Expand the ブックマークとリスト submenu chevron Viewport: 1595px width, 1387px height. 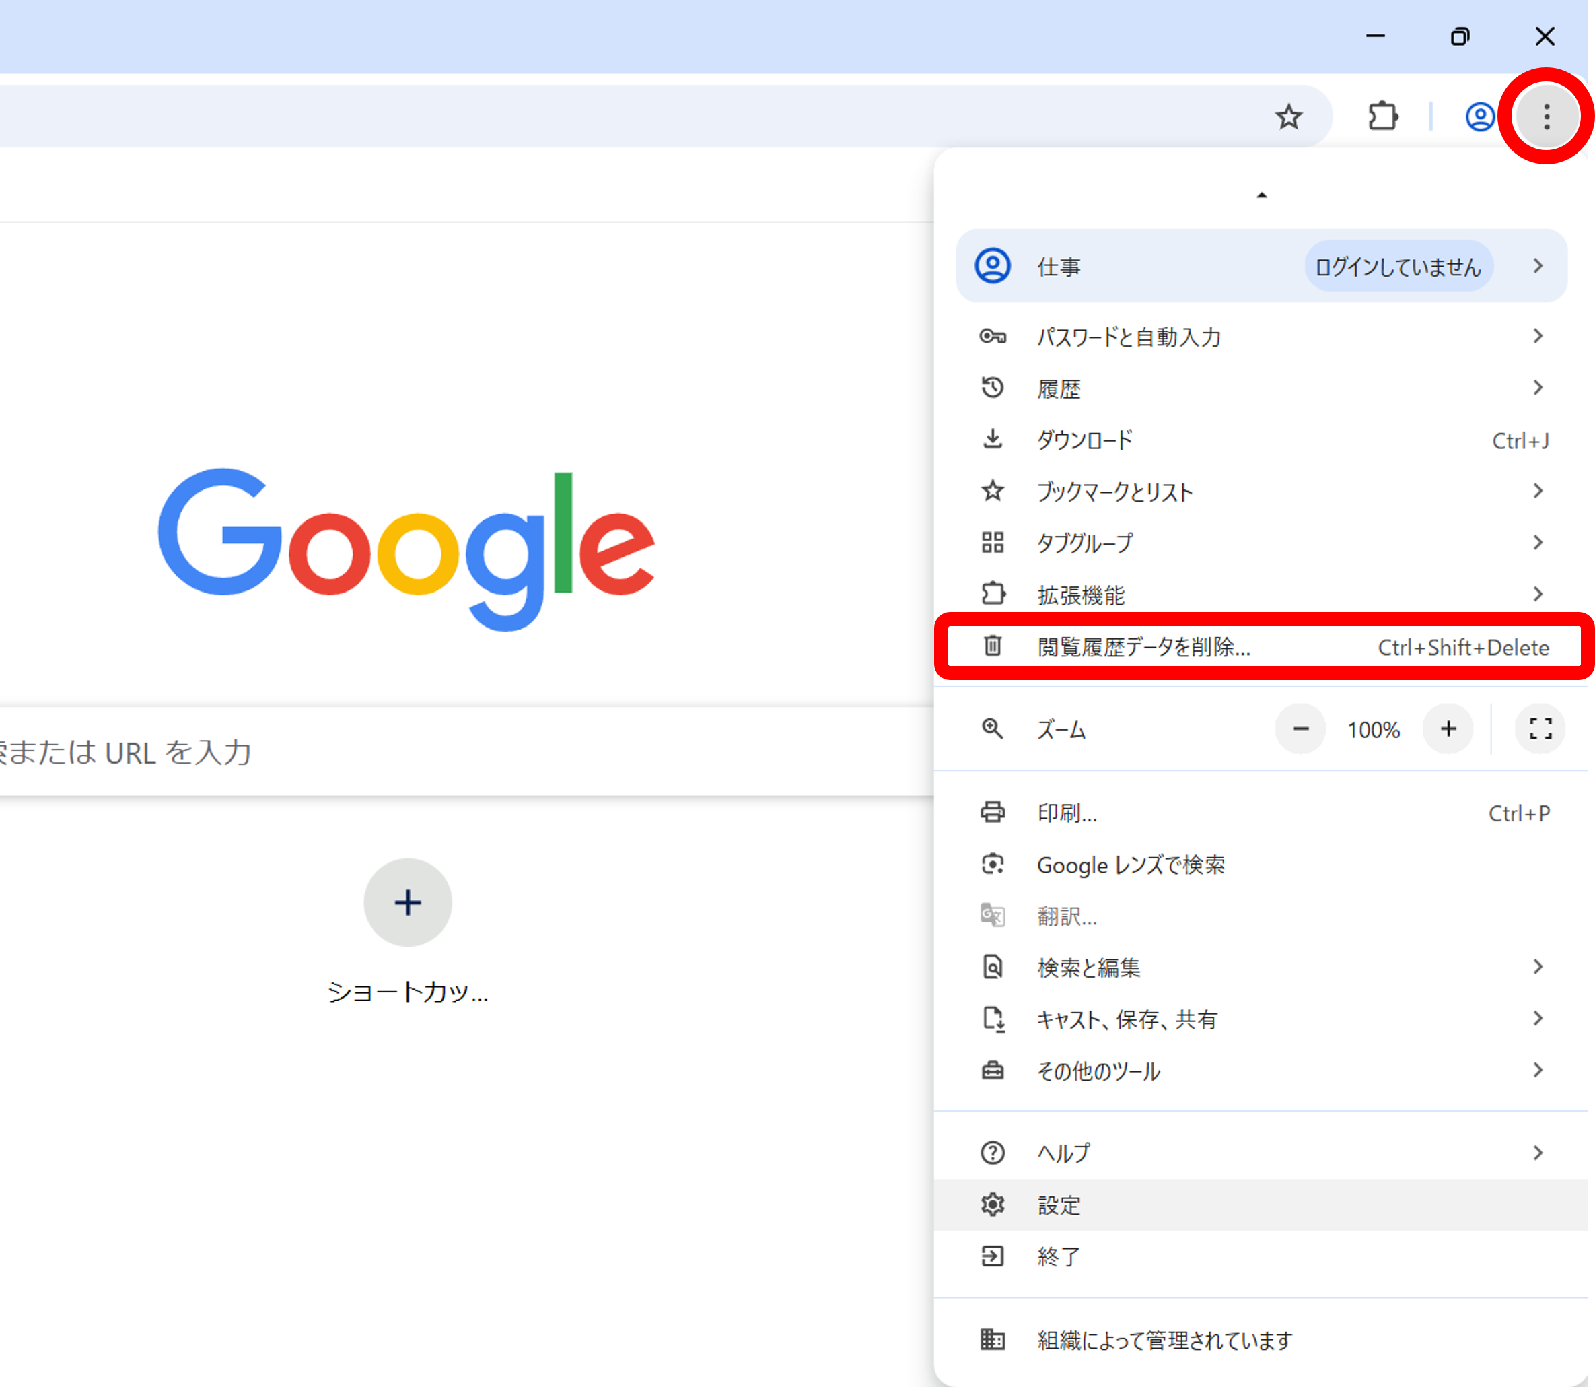(x=1537, y=492)
